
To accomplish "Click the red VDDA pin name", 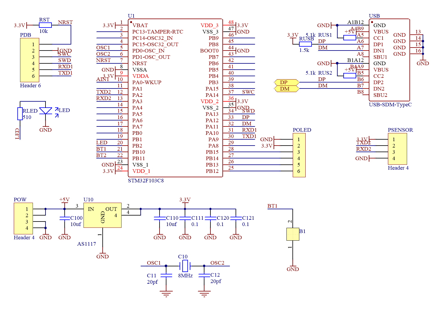I will coord(140,76).
